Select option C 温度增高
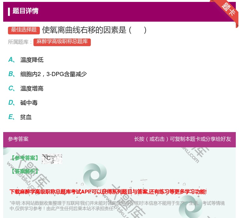Viewport: 239px width, 218px height. (x=26, y=88)
